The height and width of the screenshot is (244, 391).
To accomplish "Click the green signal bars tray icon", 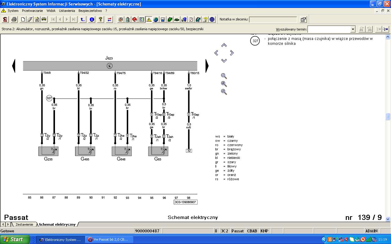I will click(x=368, y=239).
